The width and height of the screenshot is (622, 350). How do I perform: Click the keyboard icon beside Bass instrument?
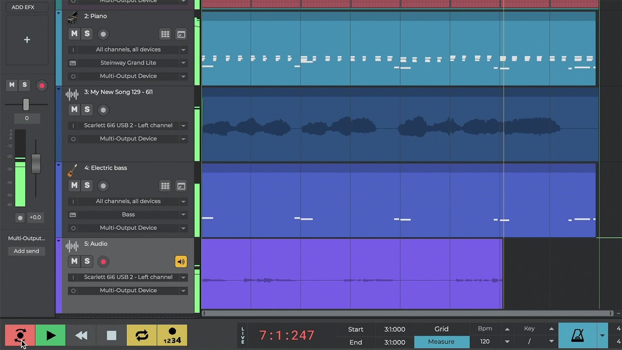[x=73, y=214]
